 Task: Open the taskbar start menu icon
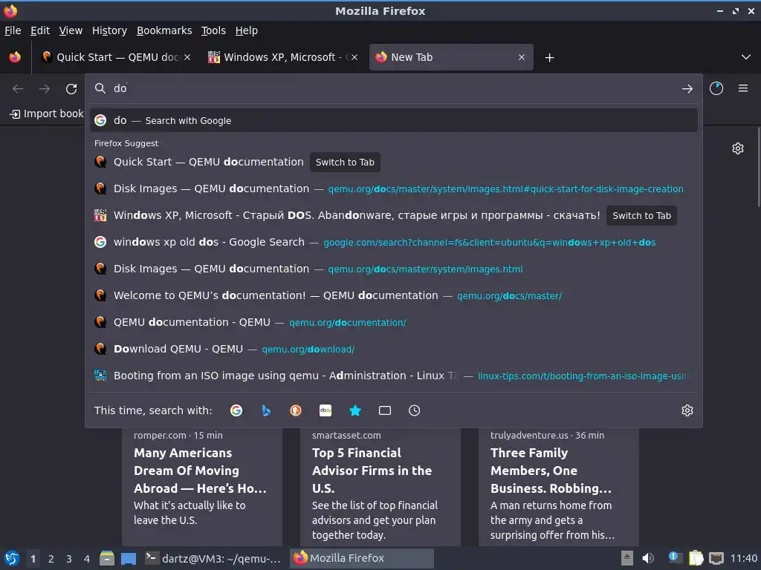point(12,558)
